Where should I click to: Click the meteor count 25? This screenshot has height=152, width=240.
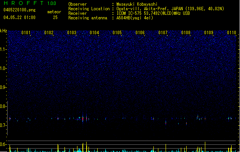(55, 17)
